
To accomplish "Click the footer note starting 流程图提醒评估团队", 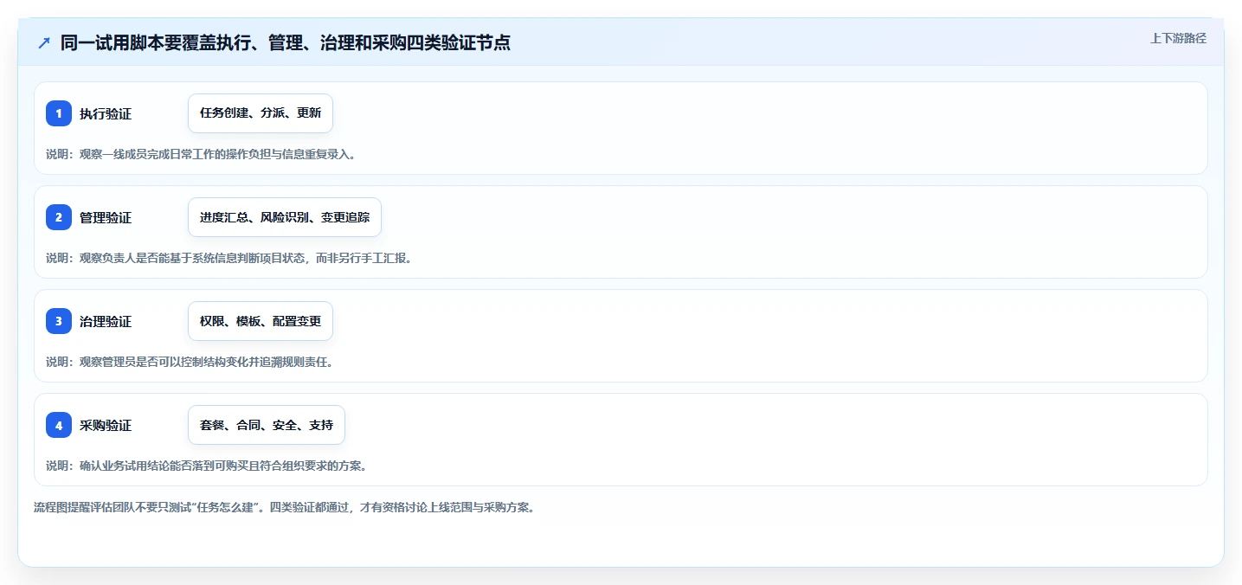I will click(284, 507).
